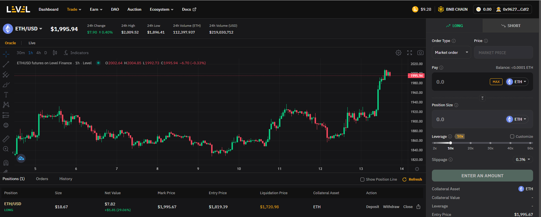Viewport: 541px width, 217px height.
Task: Select the forecasting and measurement tool
Action: [x=6, y=115]
